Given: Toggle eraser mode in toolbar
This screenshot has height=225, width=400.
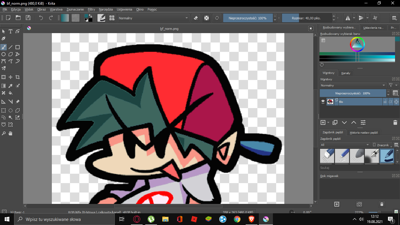Looking at the screenshot, I should pyautogui.click(x=196, y=18).
